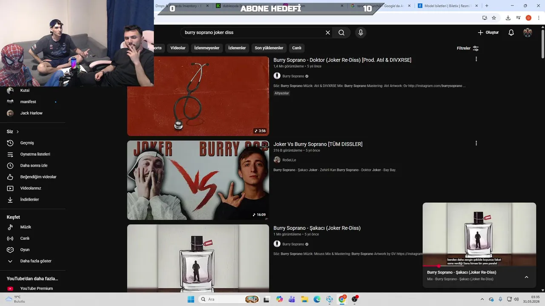Open Geçmiş history icon in sidebar
The height and width of the screenshot is (306, 545).
tap(11, 143)
